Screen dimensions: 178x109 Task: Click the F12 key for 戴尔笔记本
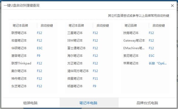click(x=39, y=71)
